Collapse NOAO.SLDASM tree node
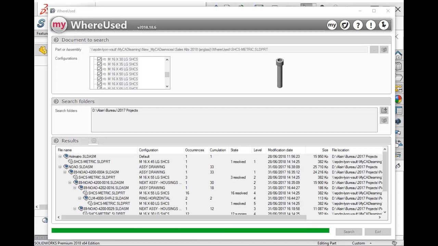The width and height of the screenshot is (438, 246). pos(60,167)
